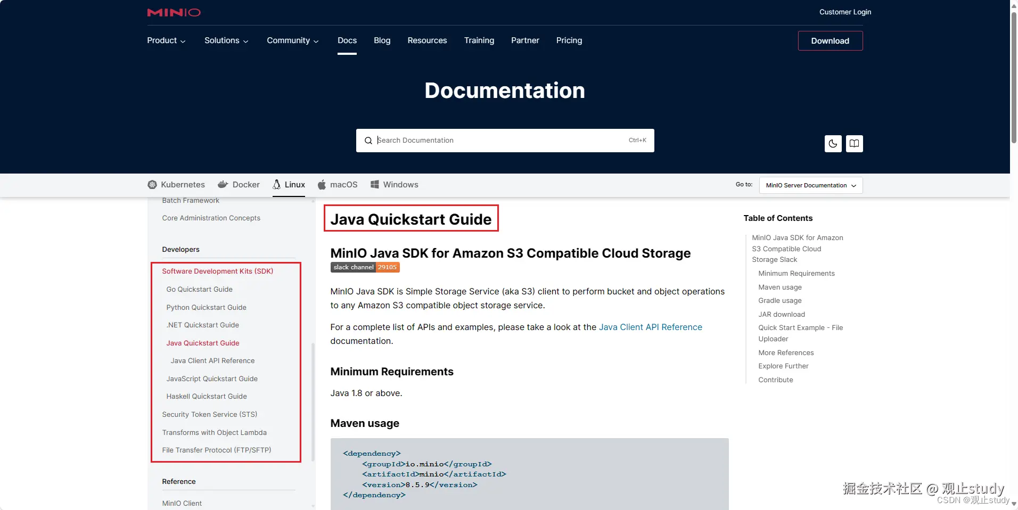1018x510 pixels.
Task: Click the Linux penguin icon
Action: pos(276,184)
